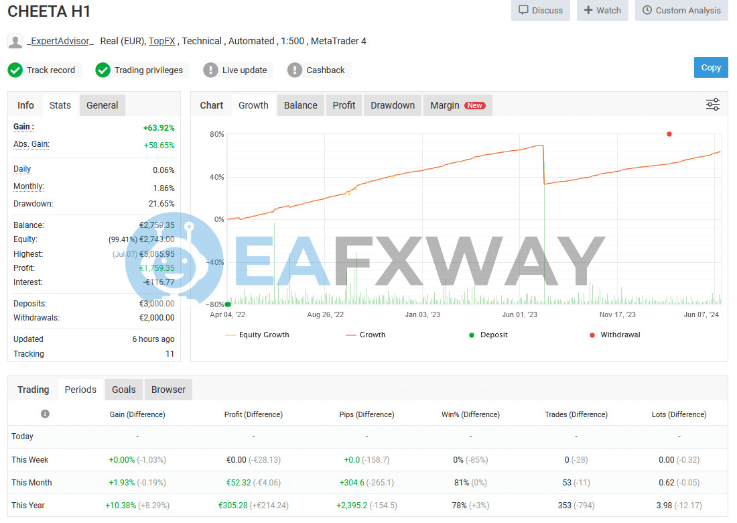Image resolution: width=737 pixels, height=523 pixels.
Task: Click the user avatar icon
Action: coord(15,42)
